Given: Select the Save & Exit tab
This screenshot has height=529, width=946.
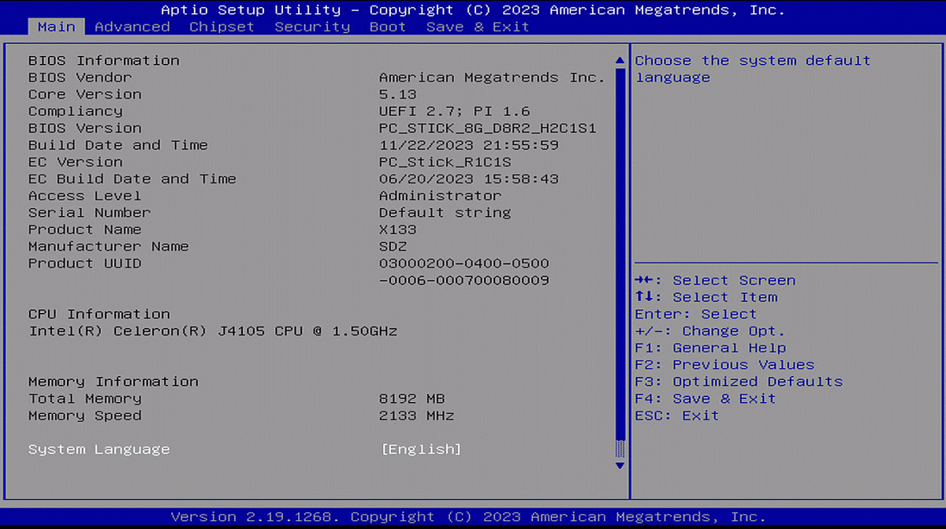Looking at the screenshot, I should (x=478, y=27).
